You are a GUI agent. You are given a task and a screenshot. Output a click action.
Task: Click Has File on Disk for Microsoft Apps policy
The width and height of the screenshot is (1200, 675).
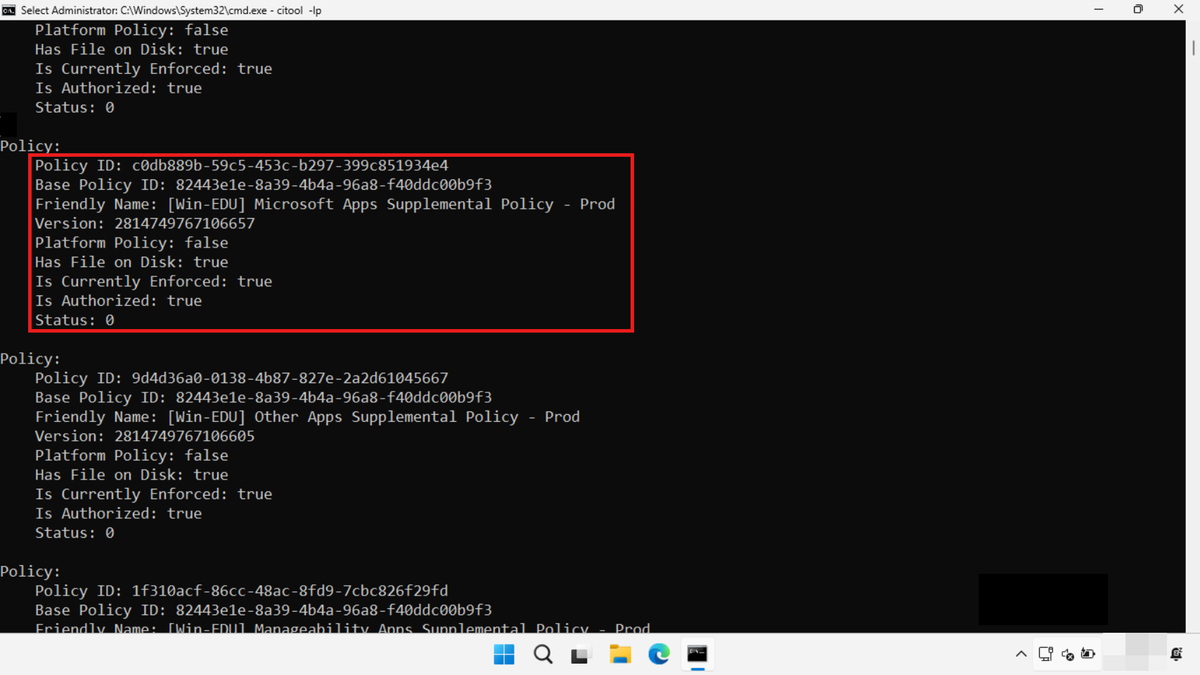(131, 262)
